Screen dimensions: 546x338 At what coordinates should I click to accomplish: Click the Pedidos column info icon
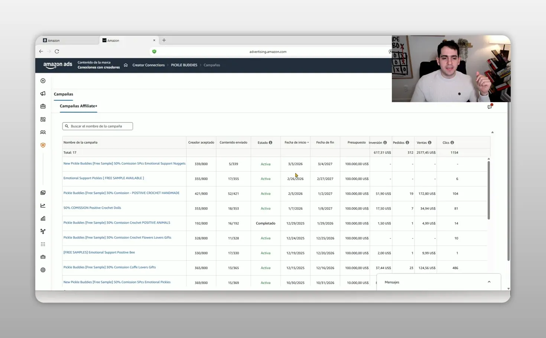click(x=407, y=143)
